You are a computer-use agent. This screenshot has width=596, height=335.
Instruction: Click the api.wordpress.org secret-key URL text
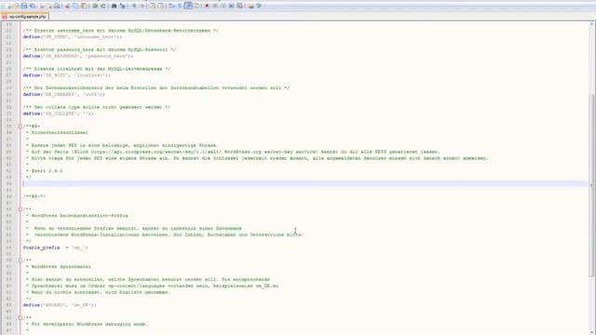pyautogui.click(x=156, y=152)
